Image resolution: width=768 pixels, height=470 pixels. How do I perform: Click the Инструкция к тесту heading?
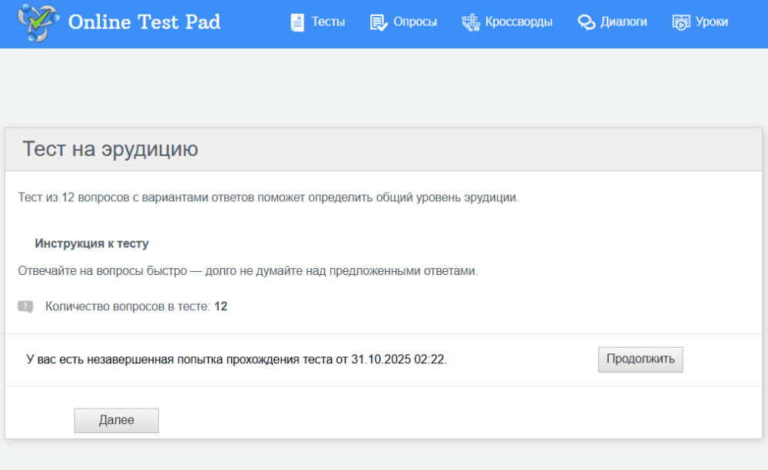click(91, 243)
